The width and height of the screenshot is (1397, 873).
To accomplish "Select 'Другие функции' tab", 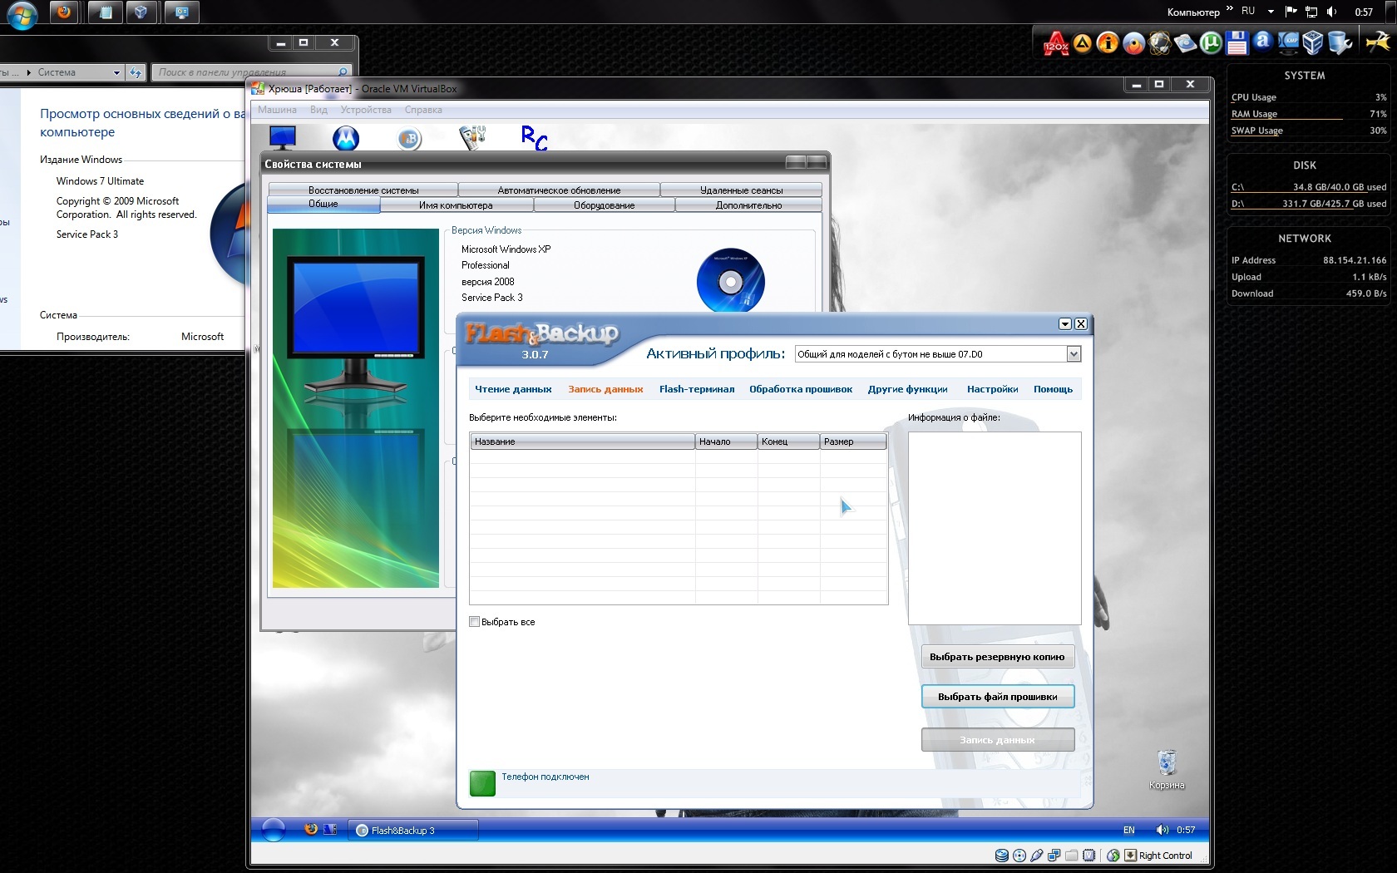I will click(x=908, y=389).
